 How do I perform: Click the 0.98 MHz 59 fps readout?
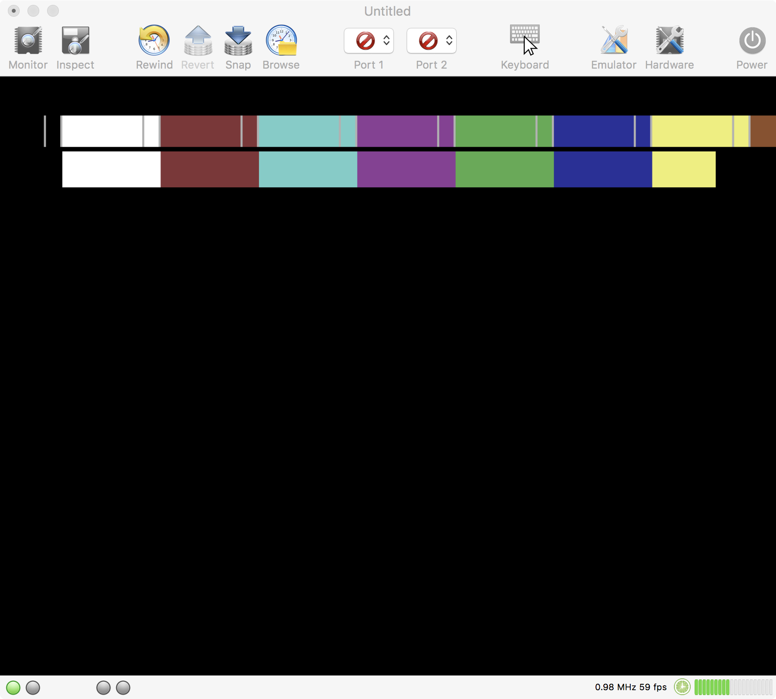631,687
